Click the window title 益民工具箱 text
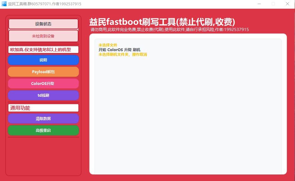 pos(44,4)
